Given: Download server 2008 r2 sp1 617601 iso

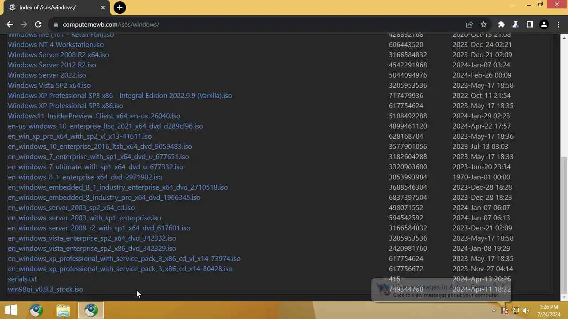Looking at the screenshot, I should [x=99, y=228].
